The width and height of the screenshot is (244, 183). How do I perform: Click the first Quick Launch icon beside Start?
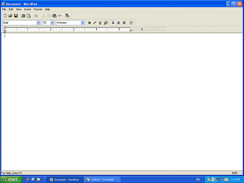point(28,180)
